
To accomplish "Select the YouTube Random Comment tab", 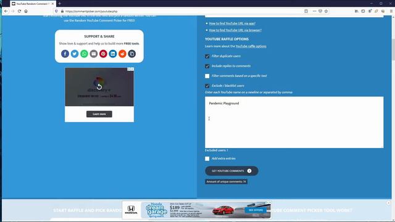I will click(32, 4).
